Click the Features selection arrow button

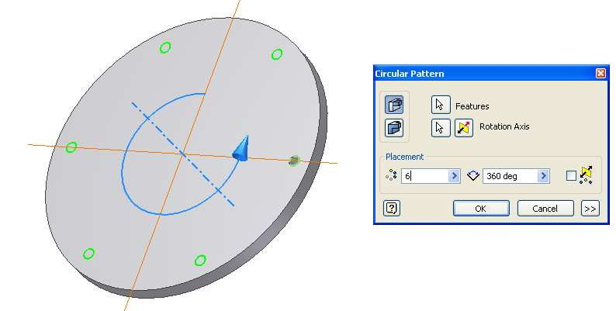441,105
